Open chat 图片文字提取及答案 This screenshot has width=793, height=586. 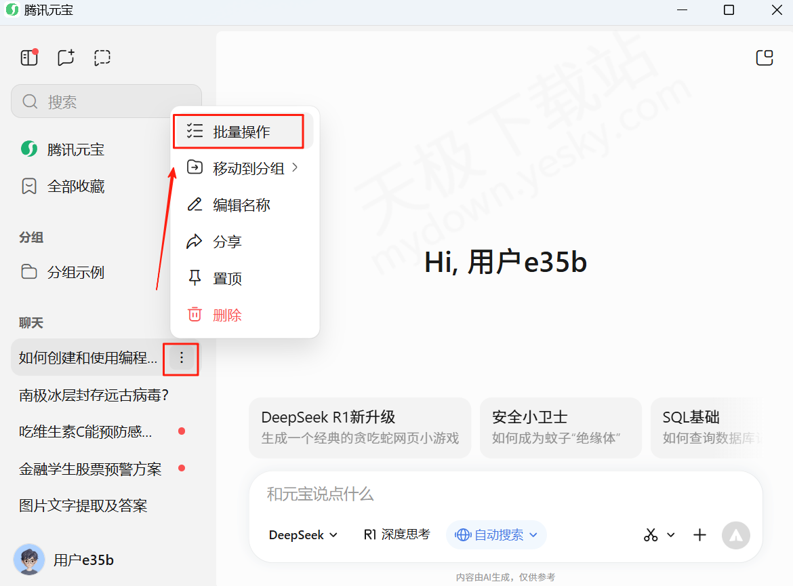click(106, 505)
